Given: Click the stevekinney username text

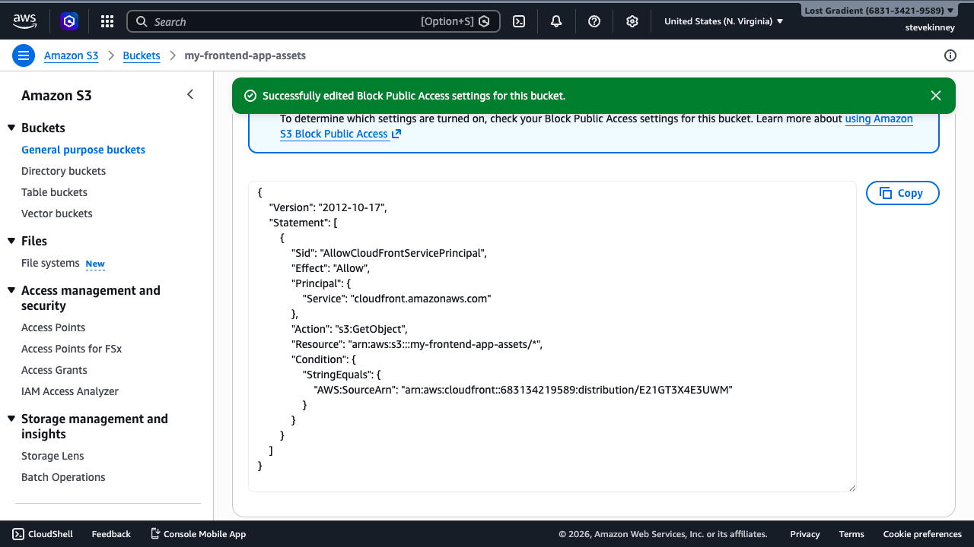Looking at the screenshot, I should [930, 27].
